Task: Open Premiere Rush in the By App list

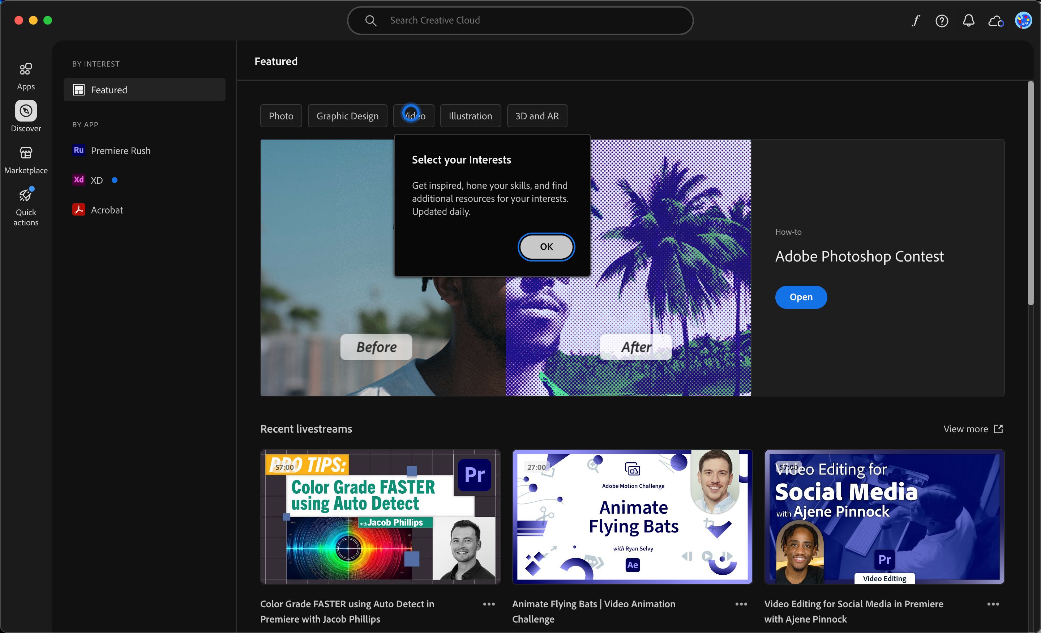Action: click(145, 150)
